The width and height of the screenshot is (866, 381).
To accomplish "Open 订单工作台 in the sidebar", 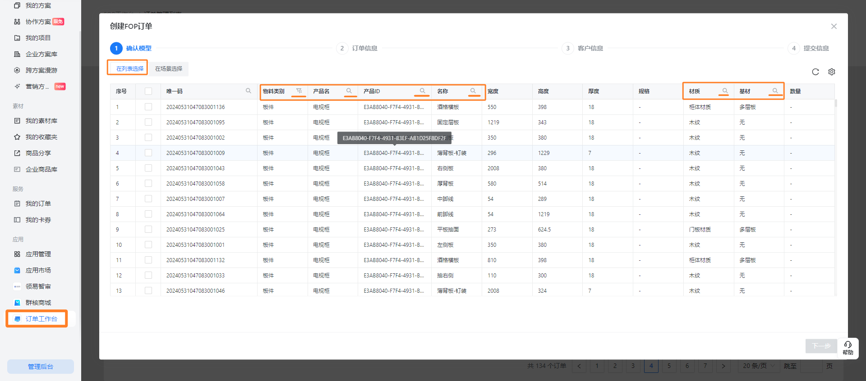I will click(x=41, y=319).
